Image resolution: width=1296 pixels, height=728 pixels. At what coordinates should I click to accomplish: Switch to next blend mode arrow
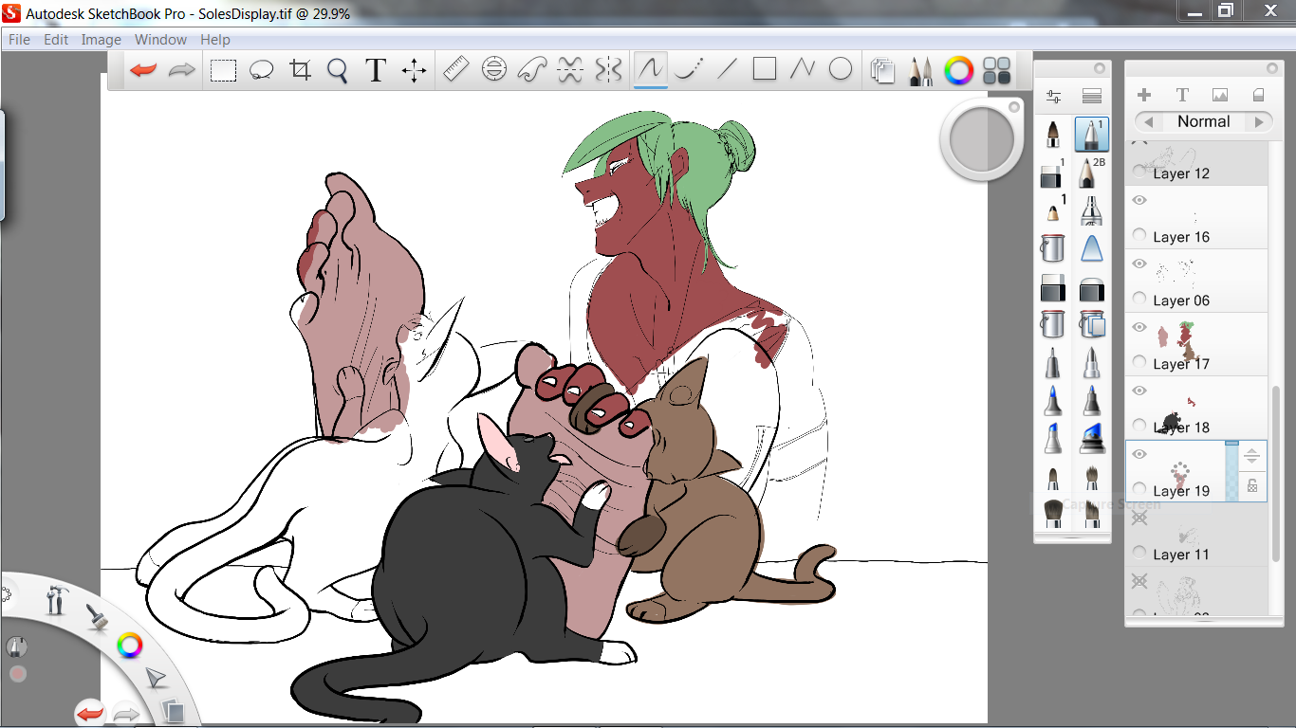pos(1259,122)
